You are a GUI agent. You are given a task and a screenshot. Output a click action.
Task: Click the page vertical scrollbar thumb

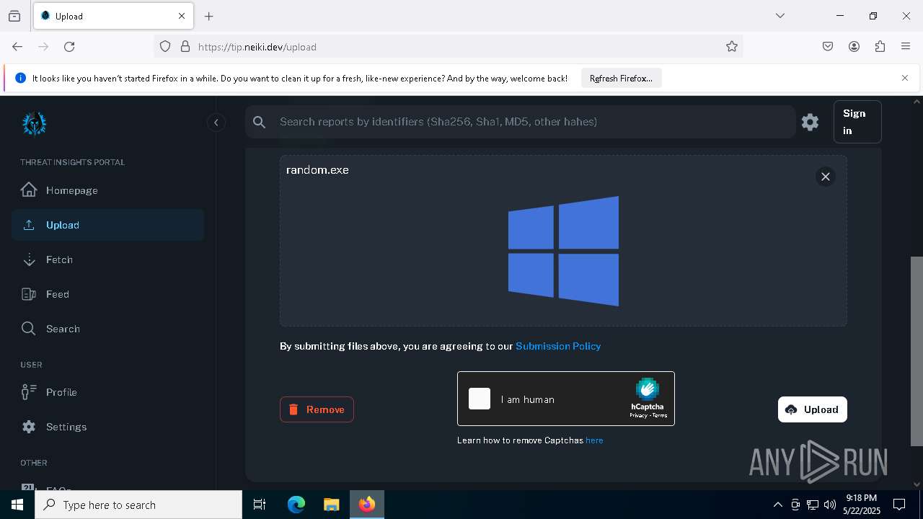click(x=917, y=351)
